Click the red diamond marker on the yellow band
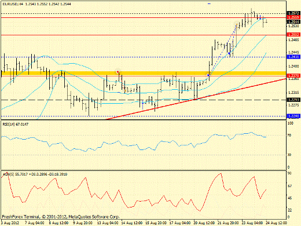 [x=118, y=72]
